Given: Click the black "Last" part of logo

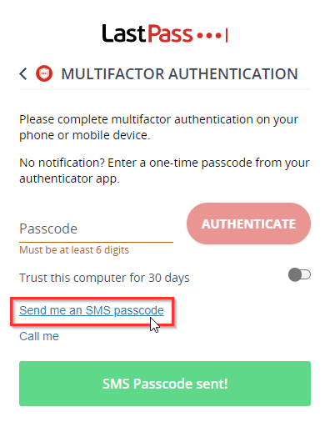Looking at the screenshot, I should coord(124,33).
